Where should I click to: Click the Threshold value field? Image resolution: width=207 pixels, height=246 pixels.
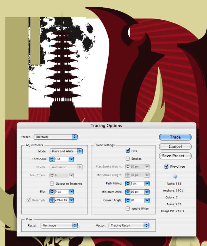click(61, 159)
